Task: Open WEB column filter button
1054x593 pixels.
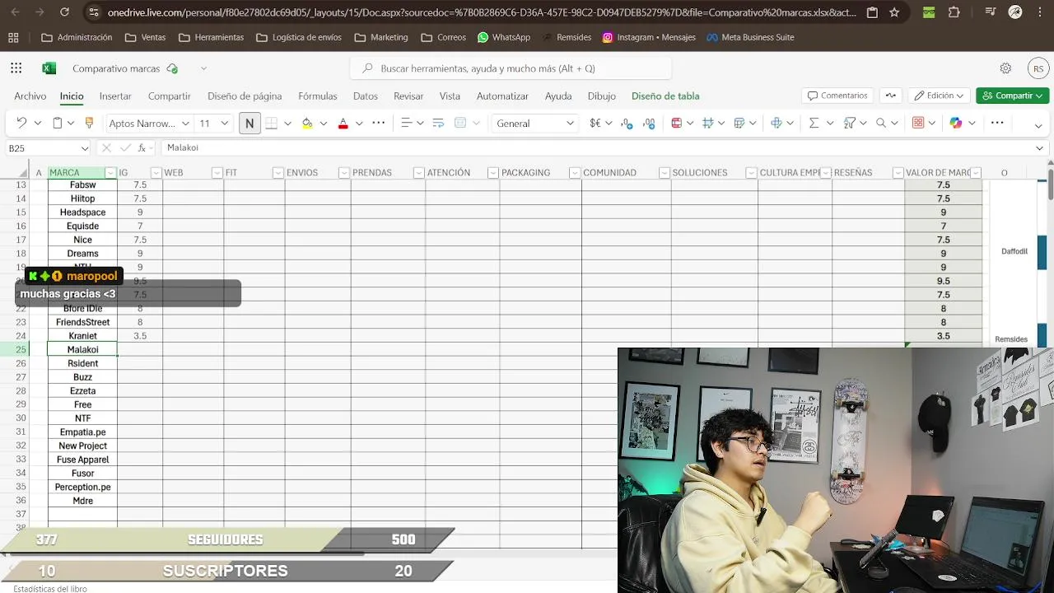Action: coord(217,173)
